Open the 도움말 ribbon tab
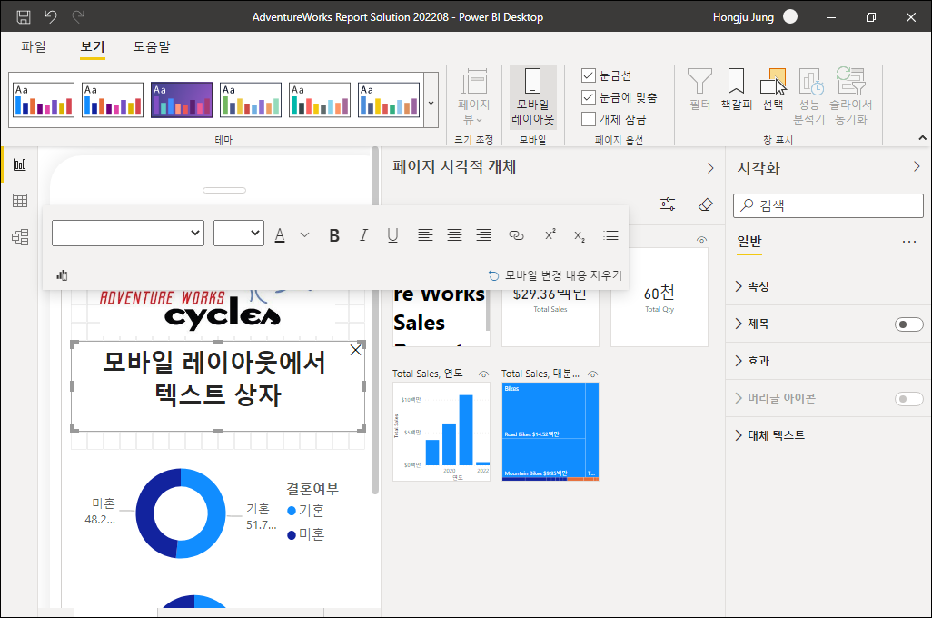Screen dimensions: 932x618 152,46
